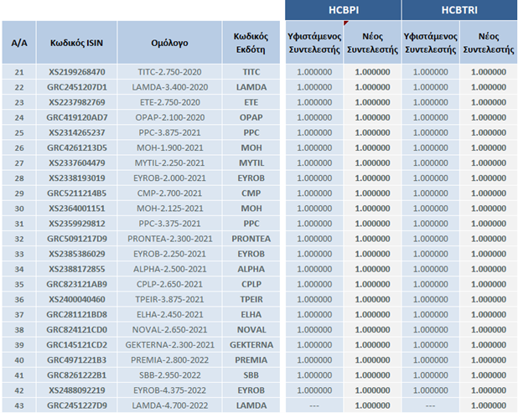Click Νέος Συντελεστής header under HCBTRI
This screenshot has height=413, width=518.
pyautogui.click(x=489, y=43)
